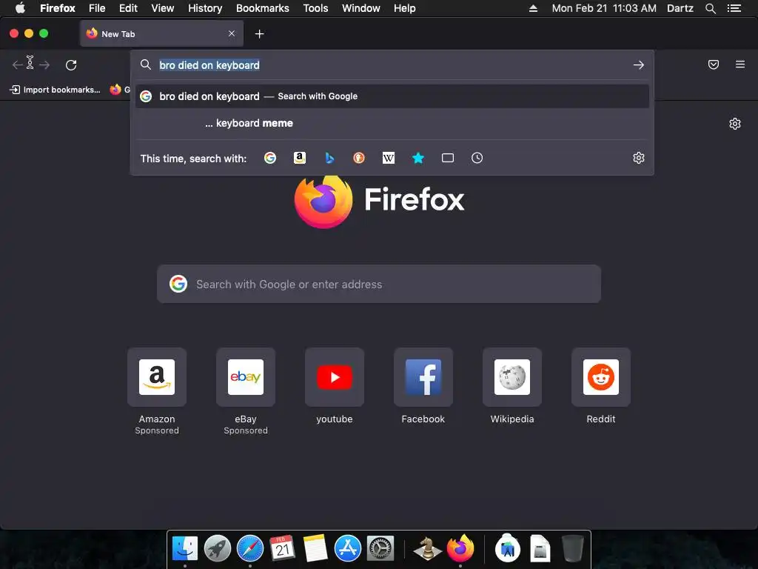Open Trash in the Dock
The image size is (758, 569).
(x=572, y=549)
